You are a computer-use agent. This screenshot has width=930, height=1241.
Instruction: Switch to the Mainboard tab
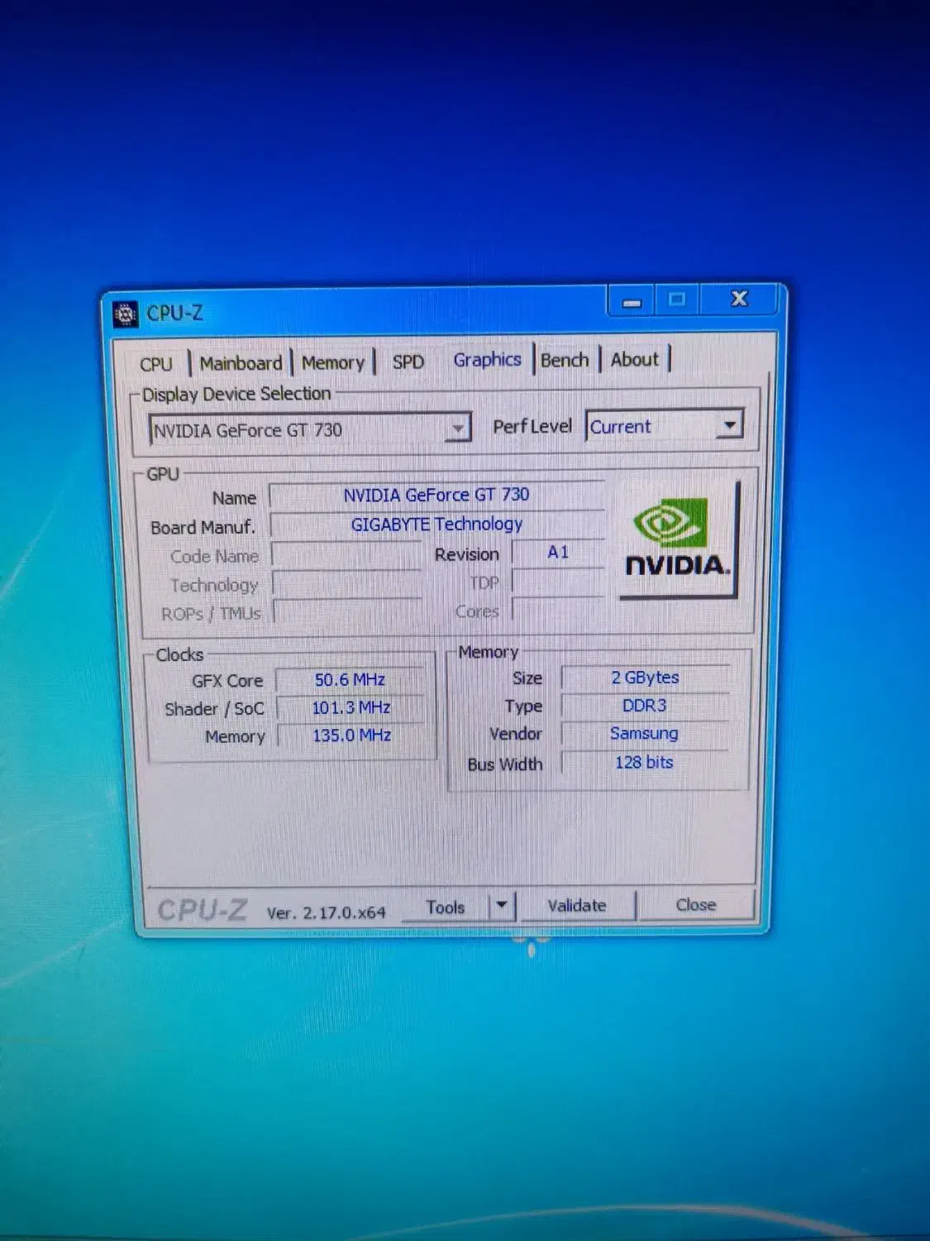click(241, 362)
